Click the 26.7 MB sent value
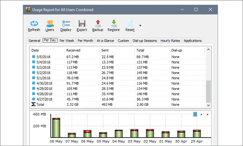The image size is (243, 146). (x=107, y=73)
